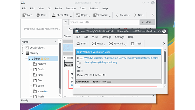Open the Check Mail dropdown arrow
Image resolution: width=195 pixels, height=110 pixels.
(x=71, y=16)
